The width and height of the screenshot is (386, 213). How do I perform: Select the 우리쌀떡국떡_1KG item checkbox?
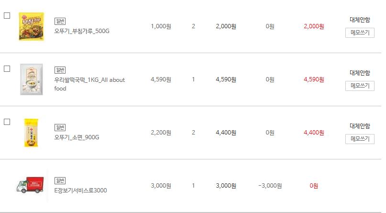coord(7,68)
